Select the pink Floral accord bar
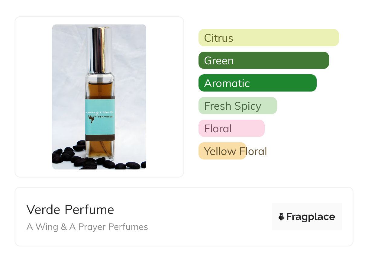 tap(231, 128)
